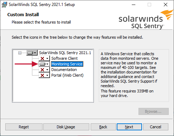
Task: Minimize the Setup window
Action: coord(134,5)
